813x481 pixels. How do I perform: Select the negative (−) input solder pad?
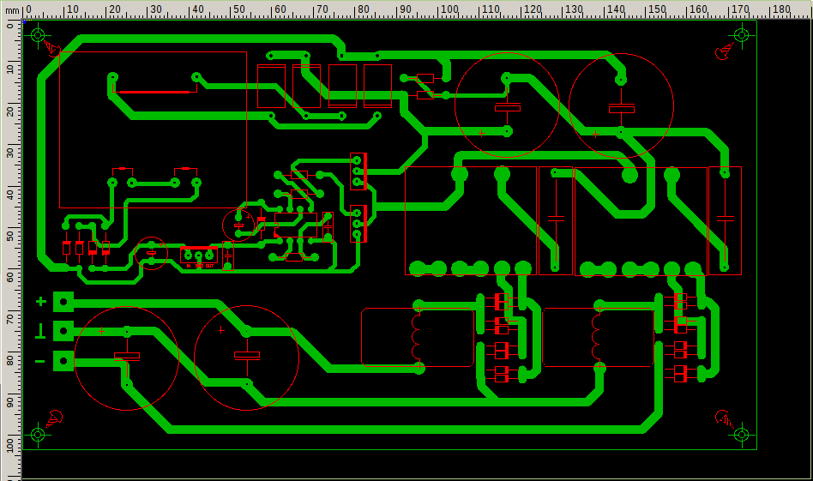(x=63, y=361)
